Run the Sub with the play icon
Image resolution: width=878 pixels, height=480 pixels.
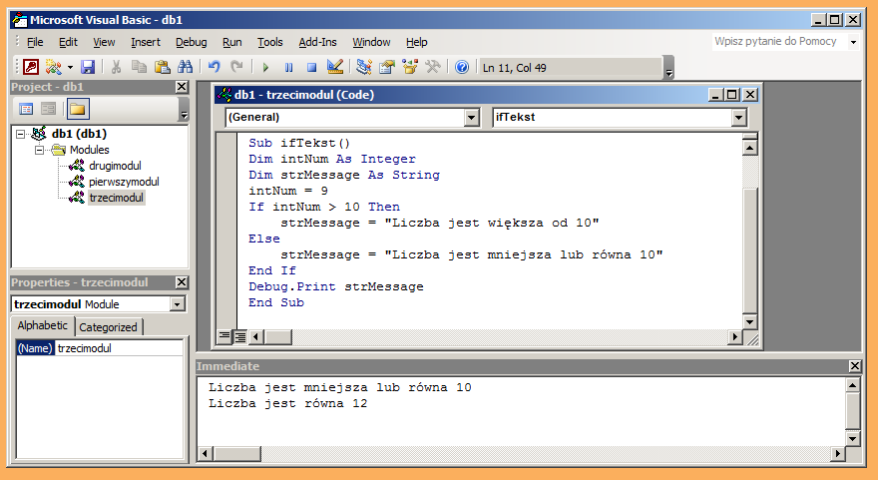(x=266, y=67)
